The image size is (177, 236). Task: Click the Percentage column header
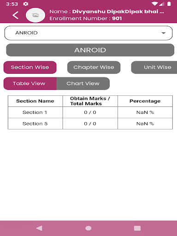click(x=145, y=101)
